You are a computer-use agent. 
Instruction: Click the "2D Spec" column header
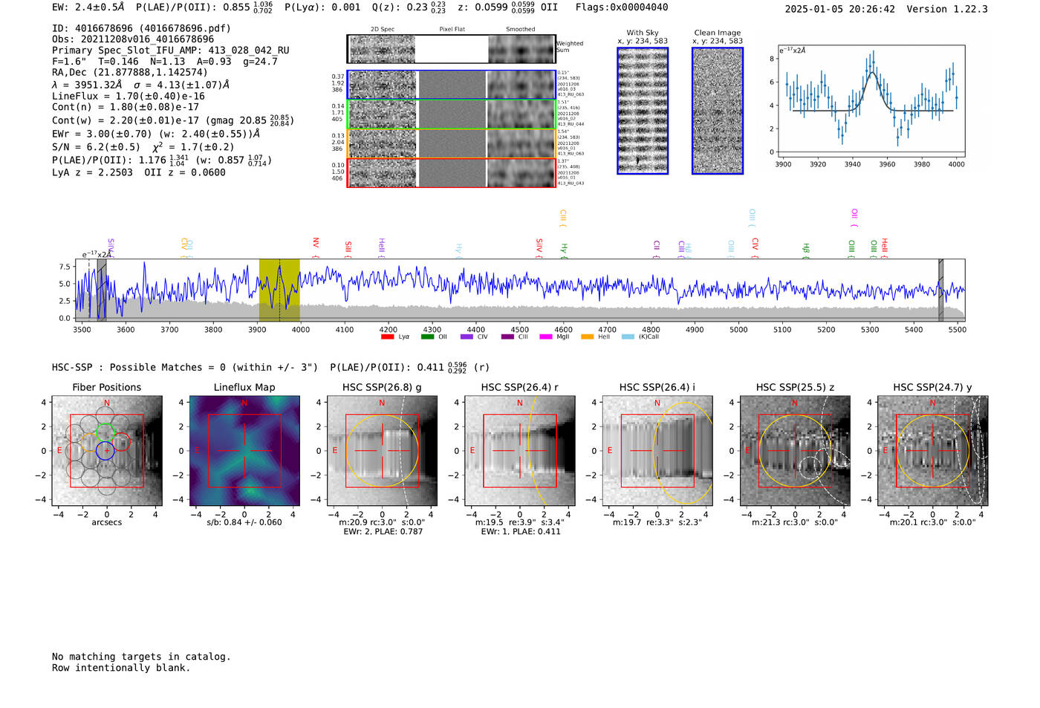pyautogui.click(x=383, y=29)
